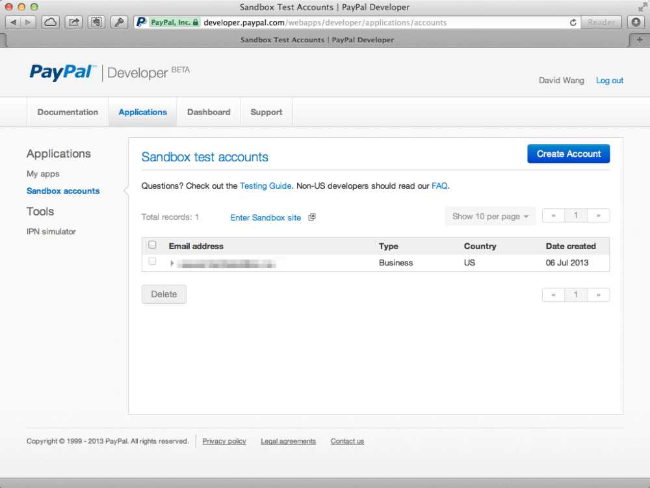Click the blurred email address in the row
The width and height of the screenshot is (650, 488).
(x=226, y=264)
